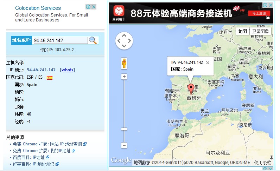Click the zoom slider handle on the map

(124, 129)
